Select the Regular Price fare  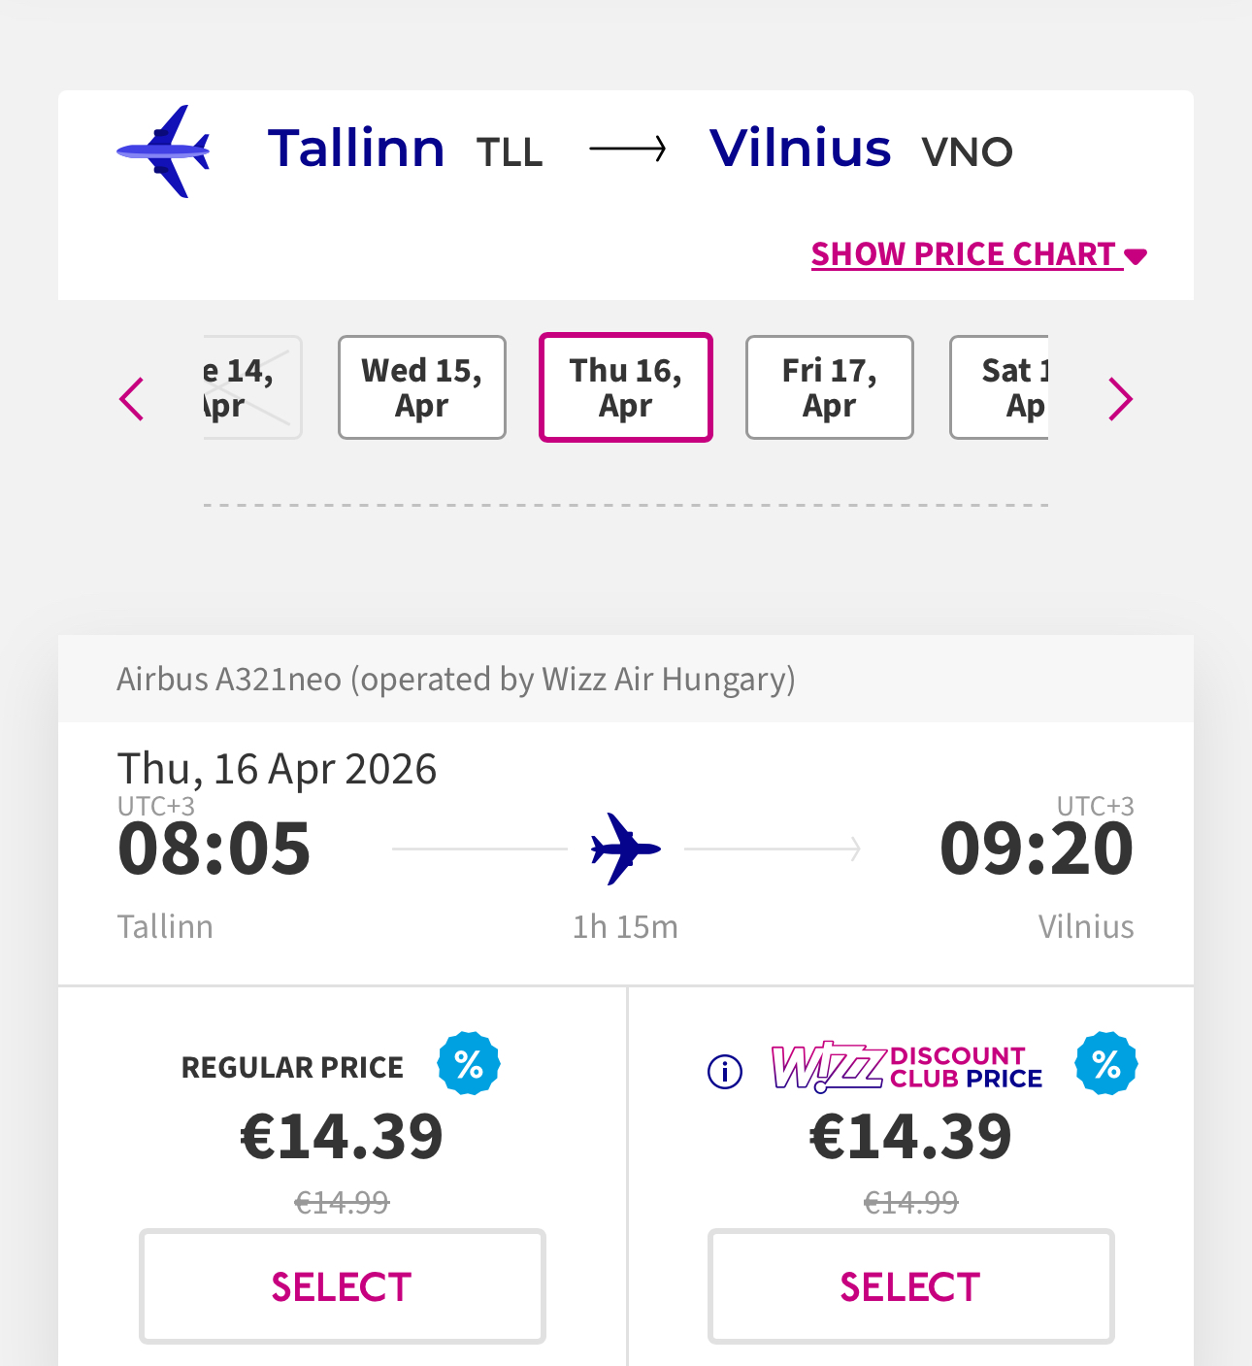pyautogui.click(x=343, y=1286)
